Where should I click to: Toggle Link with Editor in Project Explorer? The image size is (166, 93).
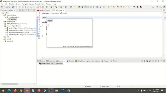pyautogui.click(x=23, y=10)
